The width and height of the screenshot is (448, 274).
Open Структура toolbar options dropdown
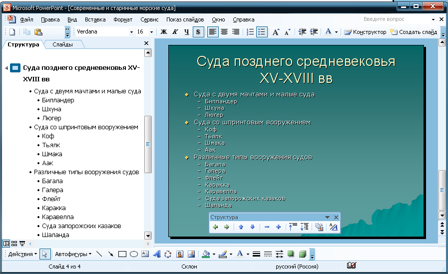coord(328,217)
